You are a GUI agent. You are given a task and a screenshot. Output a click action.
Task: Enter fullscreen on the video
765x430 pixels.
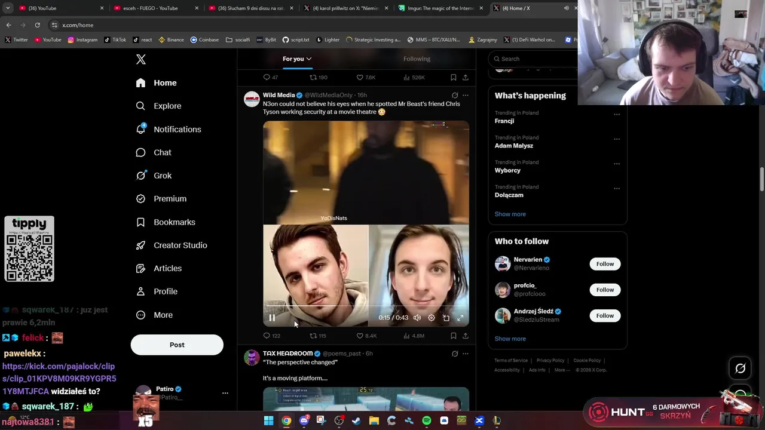tap(460, 318)
